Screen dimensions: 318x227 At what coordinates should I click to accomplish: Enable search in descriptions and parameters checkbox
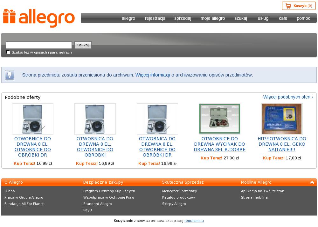(8, 52)
